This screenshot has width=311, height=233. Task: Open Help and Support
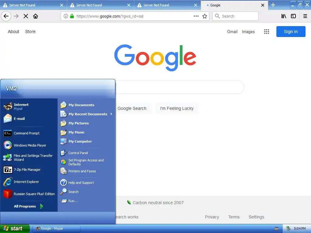tap(87, 182)
